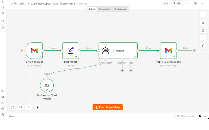Click the Publish button
The width and height of the screenshot is (209, 130).
(178, 4)
